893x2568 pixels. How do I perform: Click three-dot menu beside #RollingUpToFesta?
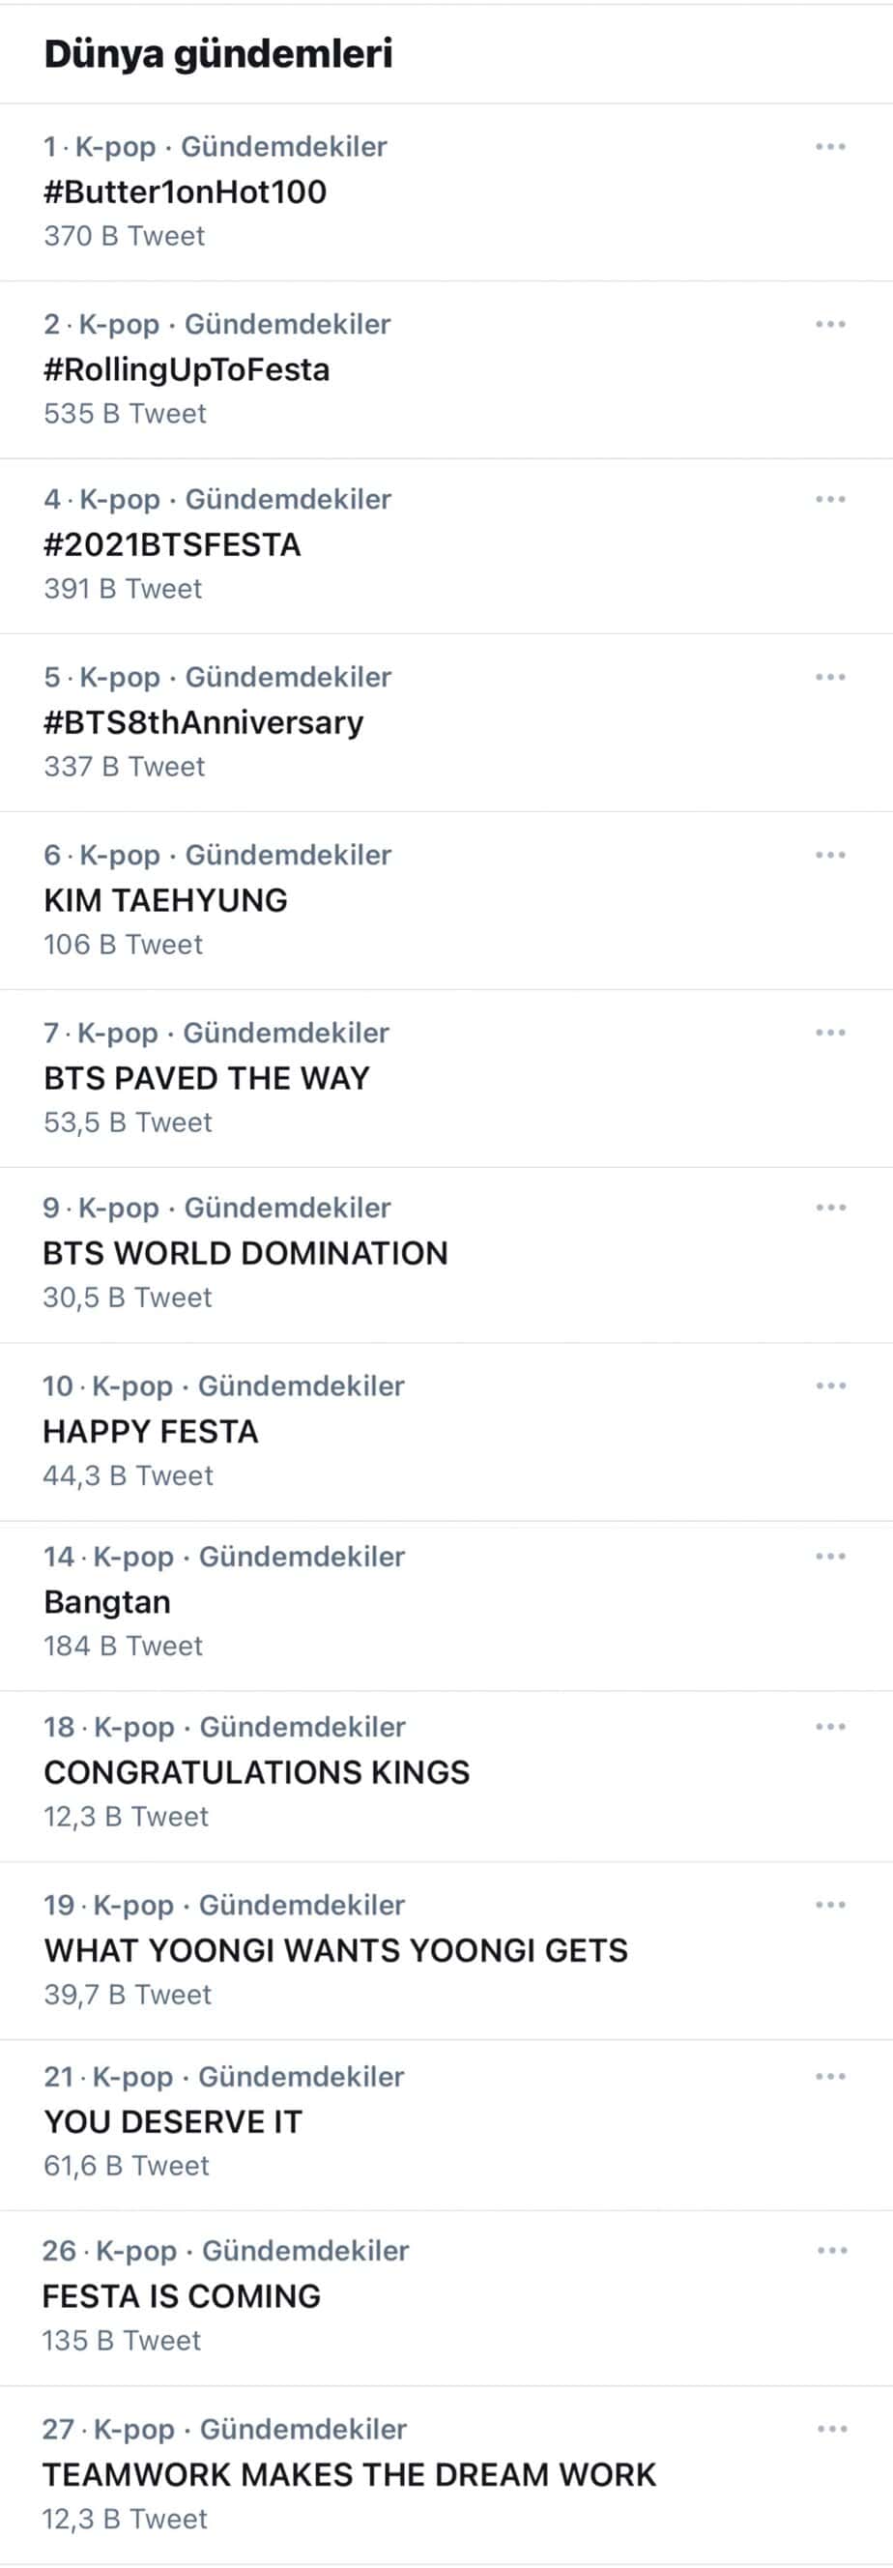click(x=830, y=324)
